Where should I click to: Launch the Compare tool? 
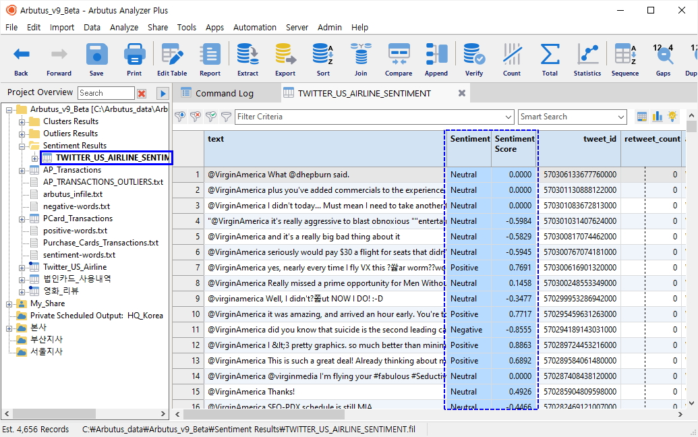pyautogui.click(x=399, y=59)
